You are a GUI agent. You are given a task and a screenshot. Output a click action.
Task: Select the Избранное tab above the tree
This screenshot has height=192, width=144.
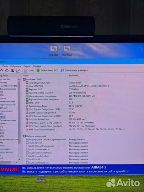[x=4, y=76]
